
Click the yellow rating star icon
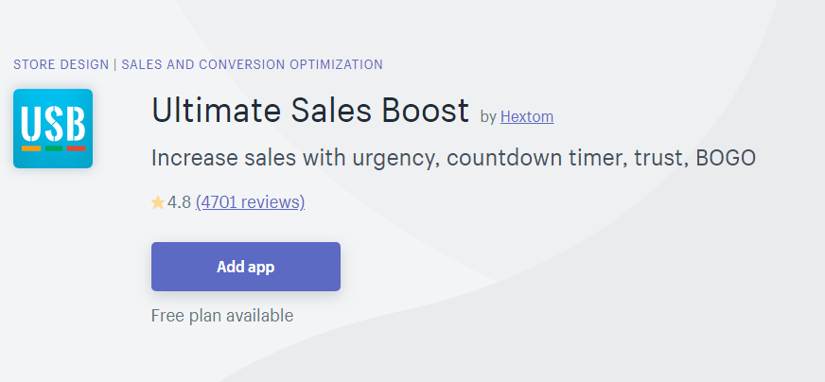[x=158, y=202]
